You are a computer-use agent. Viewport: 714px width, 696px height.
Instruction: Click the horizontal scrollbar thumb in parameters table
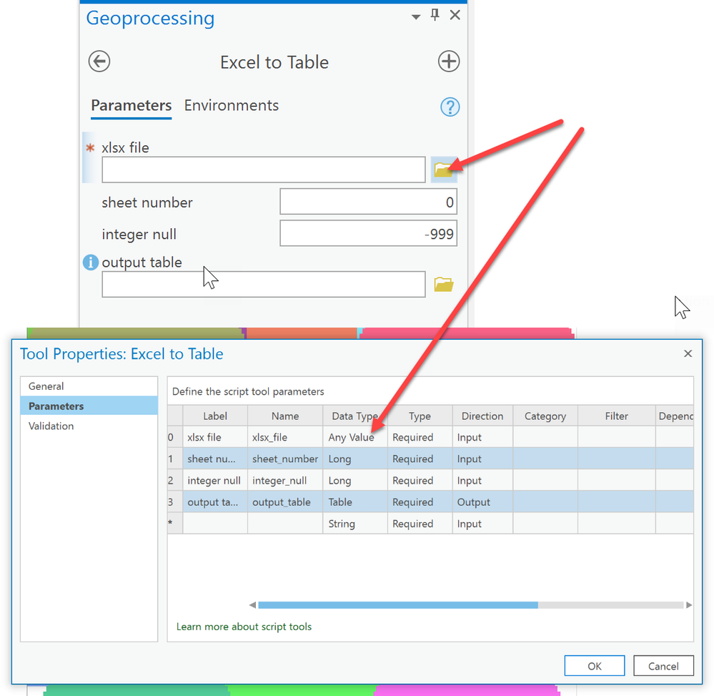397,605
